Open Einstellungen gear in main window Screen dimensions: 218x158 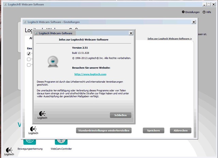tap(191, 12)
